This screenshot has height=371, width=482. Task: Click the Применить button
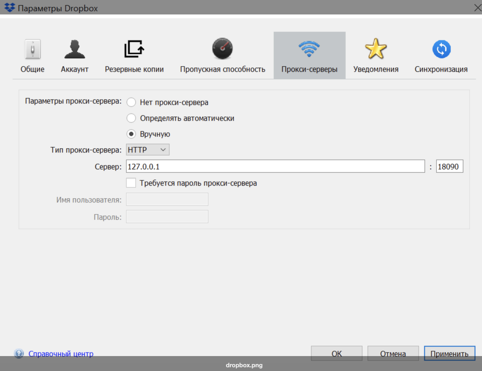pyautogui.click(x=449, y=353)
